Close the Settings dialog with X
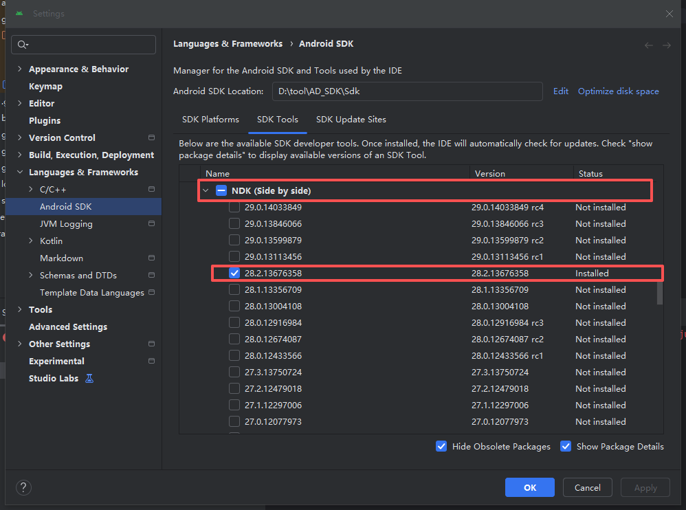The width and height of the screenshot is (686, 510). point(670,14)
